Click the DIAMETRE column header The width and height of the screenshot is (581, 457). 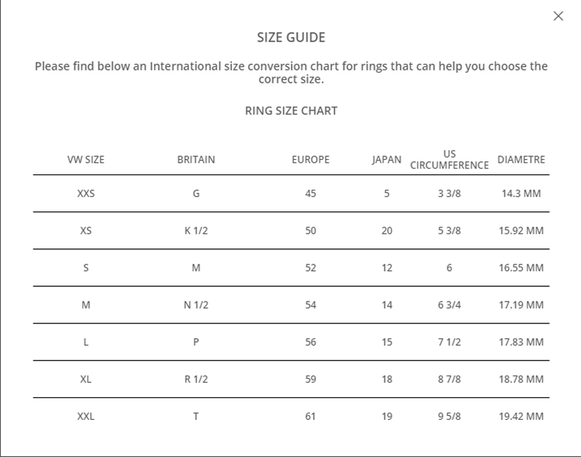[x=521, y=160]
